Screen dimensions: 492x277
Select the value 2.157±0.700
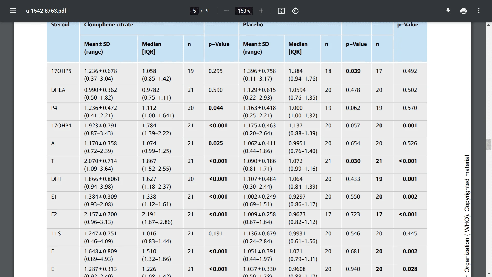click(x=100, y=214)
